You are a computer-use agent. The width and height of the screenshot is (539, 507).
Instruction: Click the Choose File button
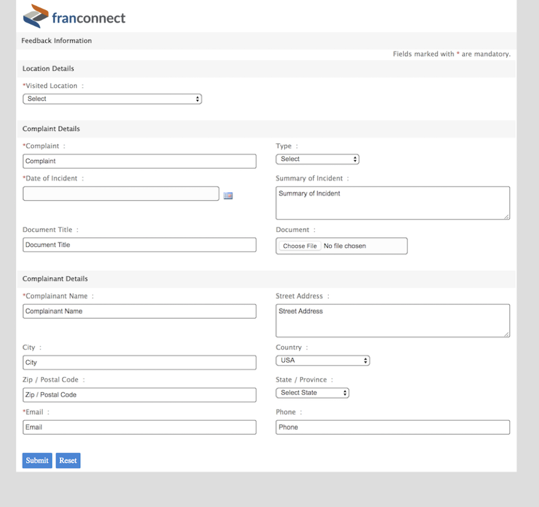300,245
